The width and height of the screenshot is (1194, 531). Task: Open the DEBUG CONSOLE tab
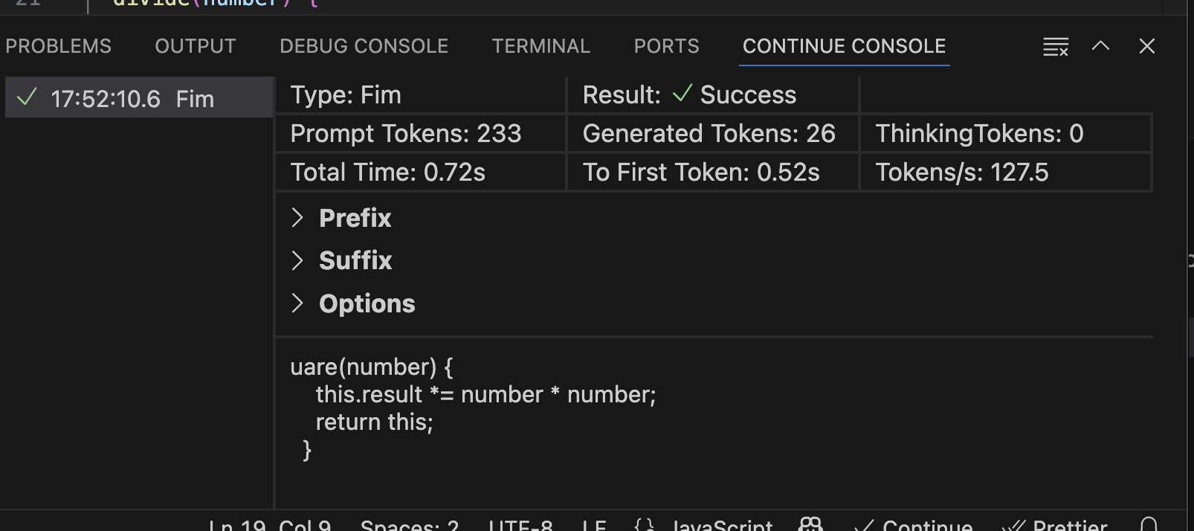point(364,45)
